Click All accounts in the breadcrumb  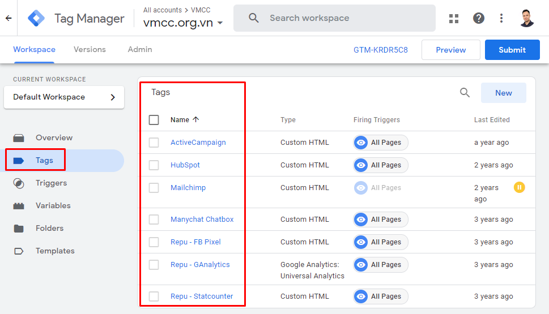(x=163, y=10)
